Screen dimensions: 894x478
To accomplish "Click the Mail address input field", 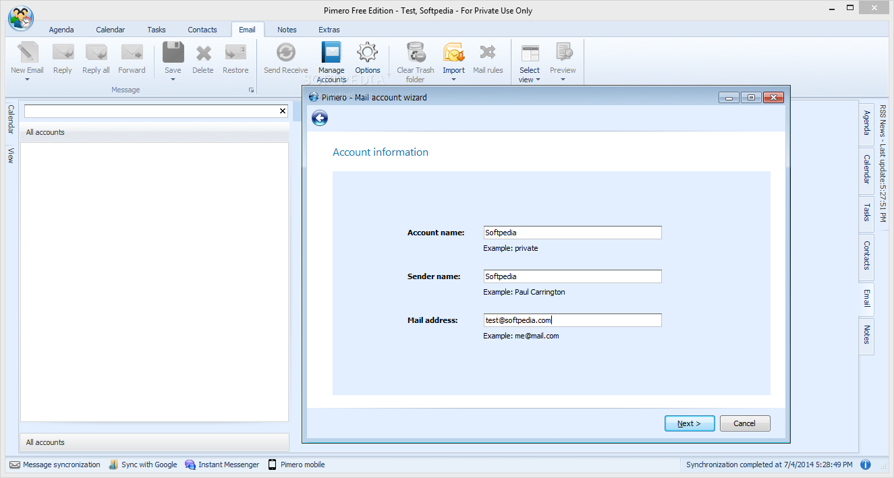I will pos(572,320).
